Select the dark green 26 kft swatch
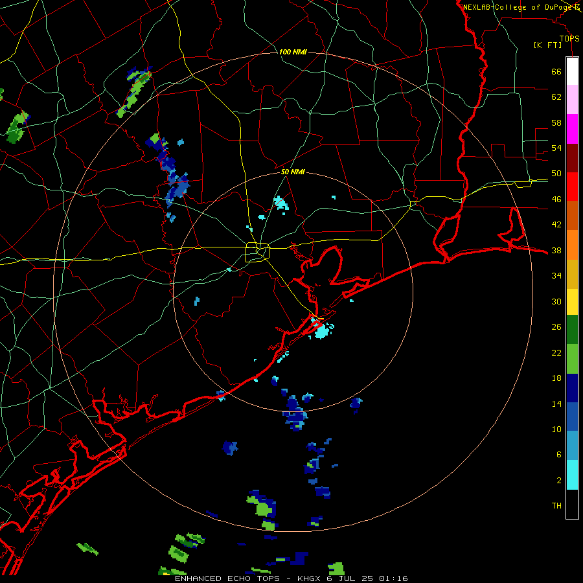The height and width of the screenshot is (583, 583). 572,330
